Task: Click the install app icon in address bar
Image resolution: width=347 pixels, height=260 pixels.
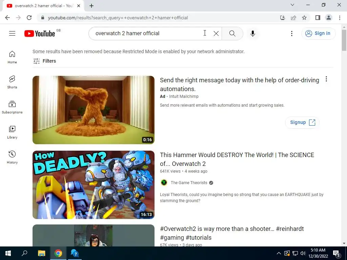Action: click(283, 18)
